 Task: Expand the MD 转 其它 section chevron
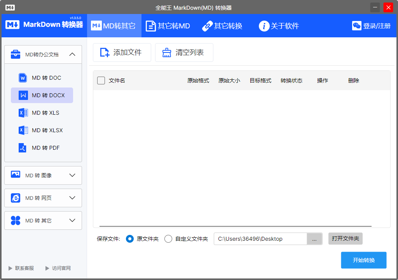click(72, 220)
